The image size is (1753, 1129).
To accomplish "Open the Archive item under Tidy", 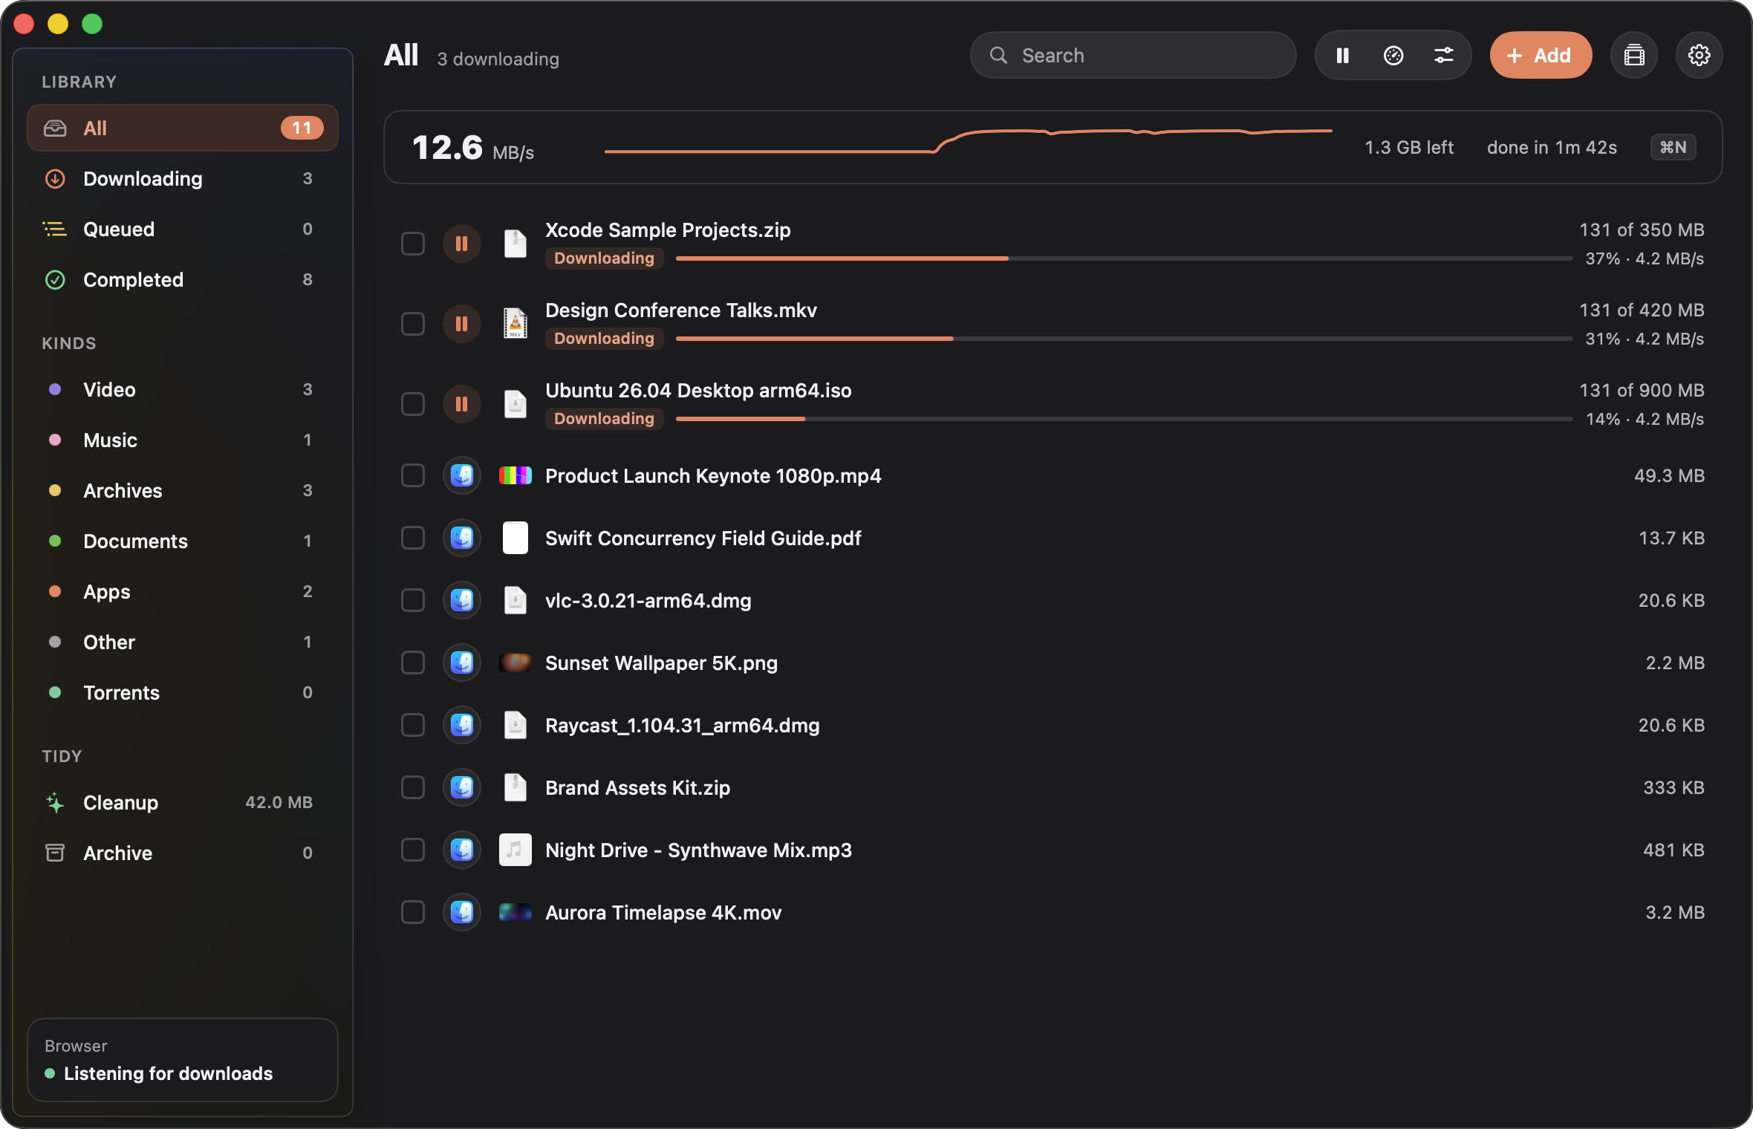I will tap(183, 853).
